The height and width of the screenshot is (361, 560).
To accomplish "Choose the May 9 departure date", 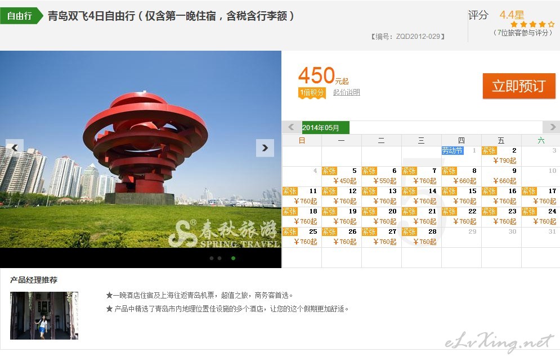I will point(501,176).
